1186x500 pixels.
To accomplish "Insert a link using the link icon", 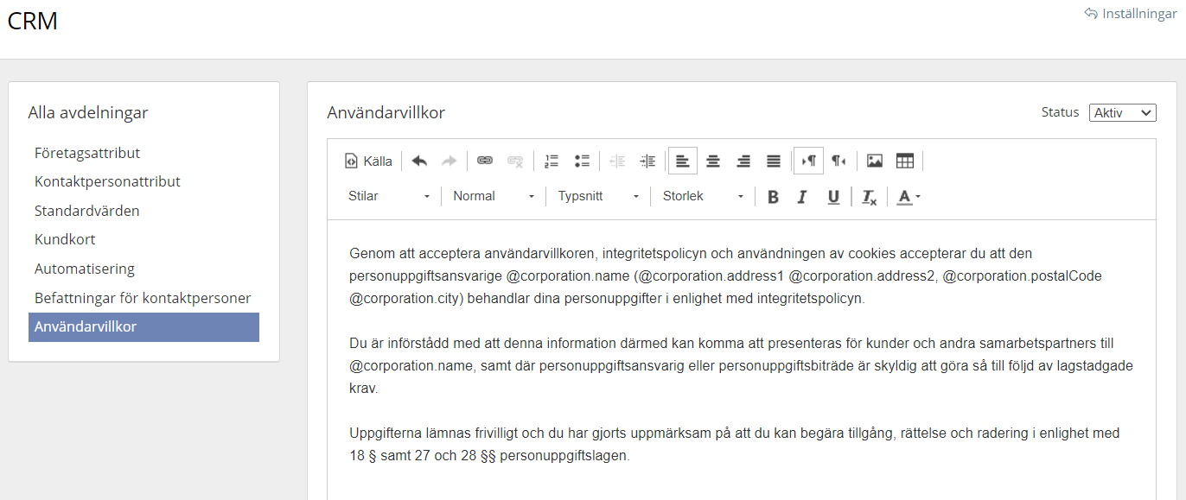I will [485, 161].
